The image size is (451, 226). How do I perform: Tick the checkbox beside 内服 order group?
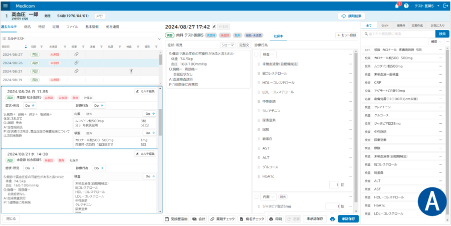[x=256, y=196]
